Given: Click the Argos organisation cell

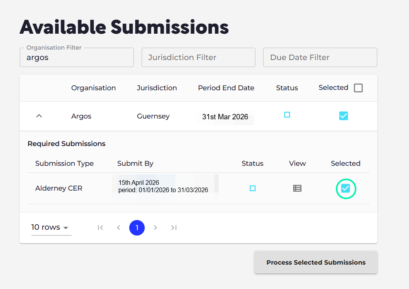Looking at the screenshot, I should point(81,116).
